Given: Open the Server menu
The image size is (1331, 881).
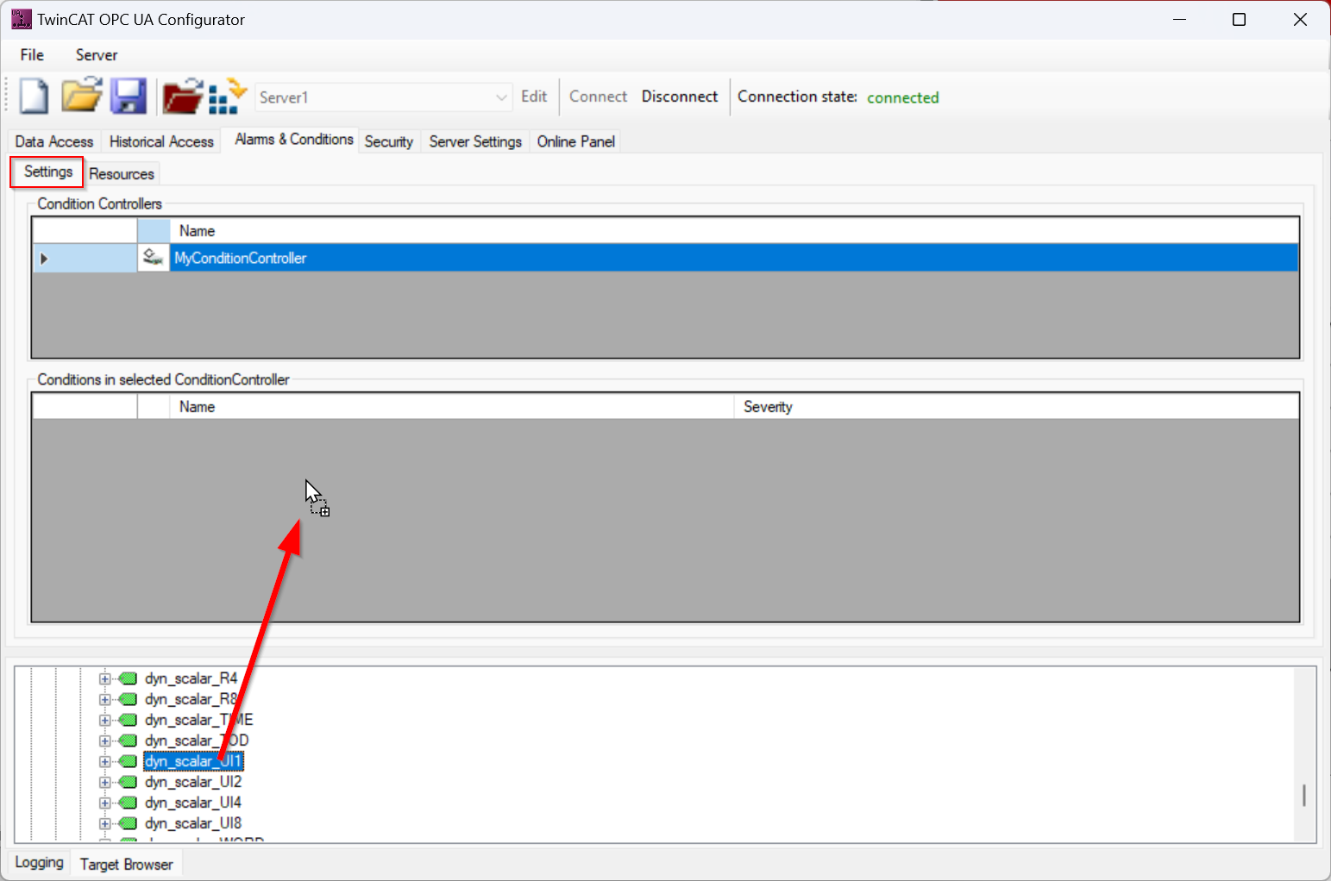Looking at the screenshot, I should pyautogui.click(x=97, y=54).
